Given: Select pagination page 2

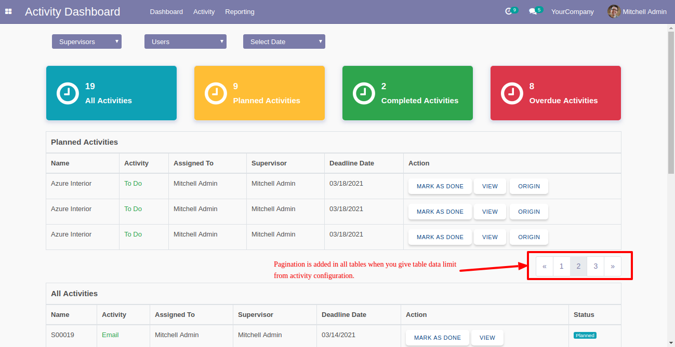Looking at the screenshot, I should 578,266.
